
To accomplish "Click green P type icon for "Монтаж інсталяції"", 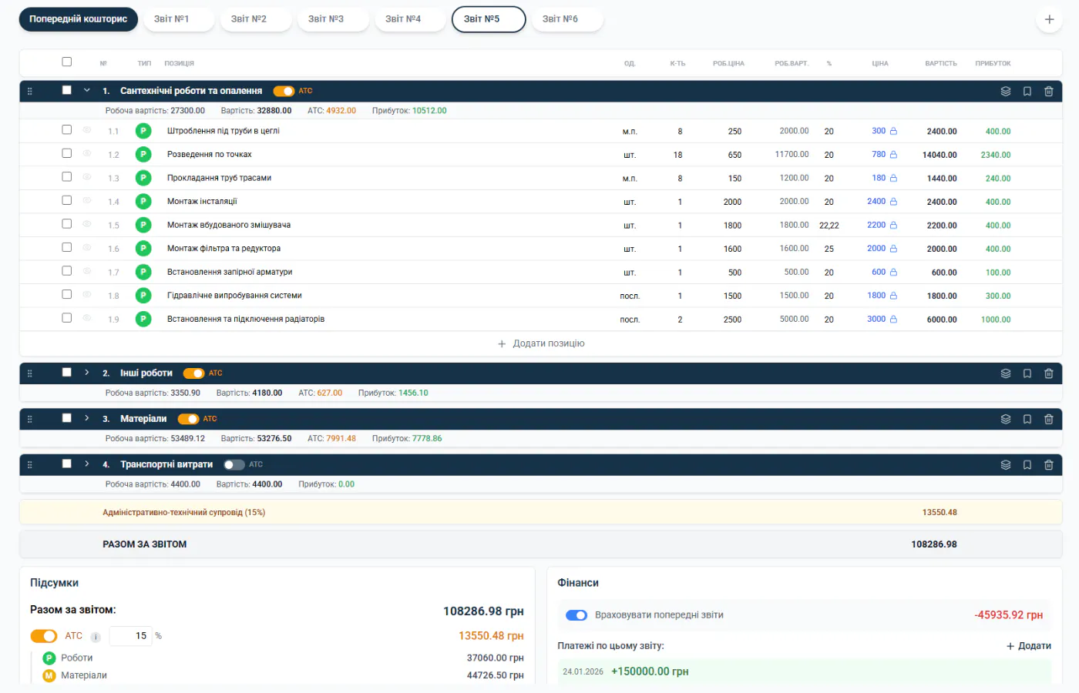I will (143, 202).
